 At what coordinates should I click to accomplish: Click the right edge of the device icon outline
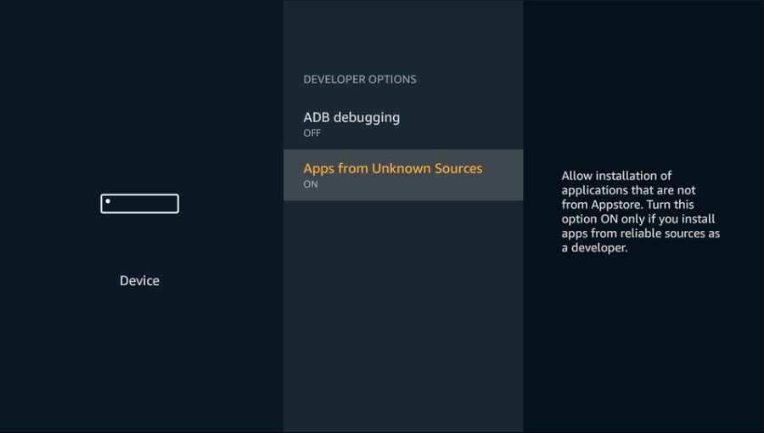tap(178, 204)
